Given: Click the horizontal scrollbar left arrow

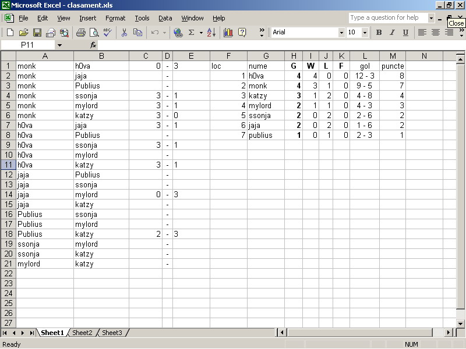Looking at the screenshot, I should (x=282, y=333).
